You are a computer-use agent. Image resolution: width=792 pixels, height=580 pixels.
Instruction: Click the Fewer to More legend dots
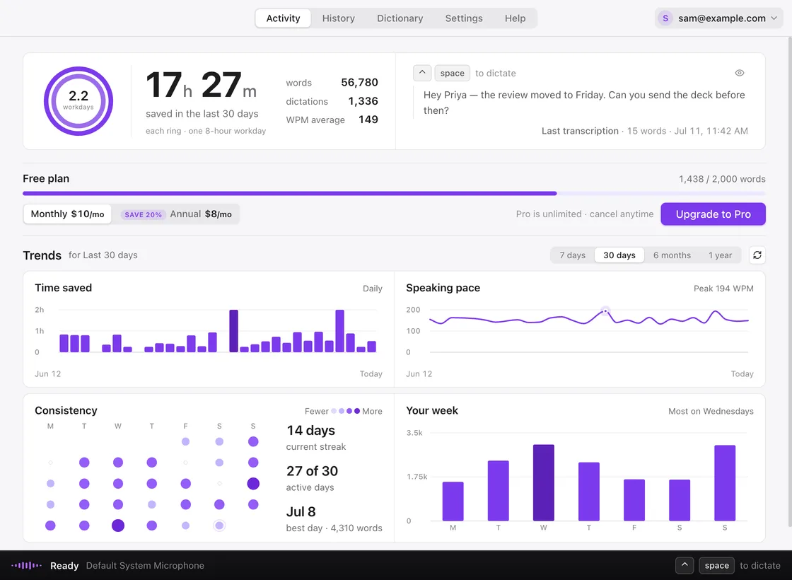pos(346,411)
